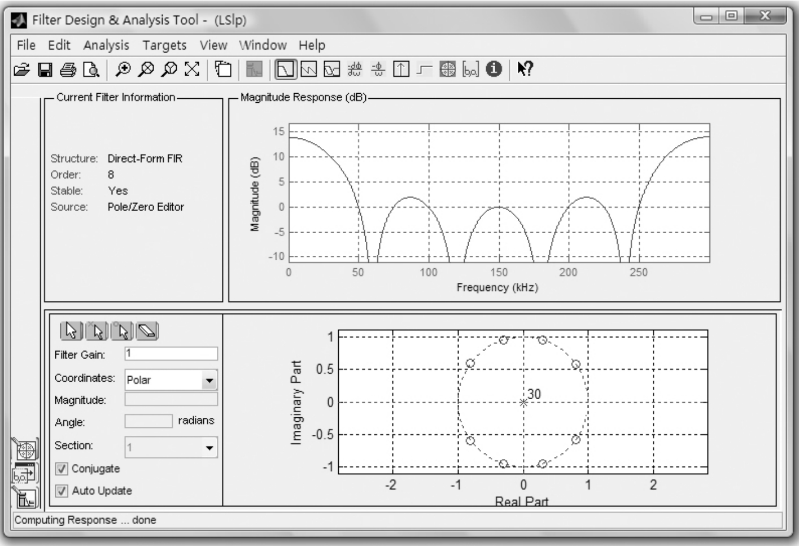This screenshot has height=546, width=799.
Task: Expand the Coordinates Polar dropdown
Action: coord(209,381)
